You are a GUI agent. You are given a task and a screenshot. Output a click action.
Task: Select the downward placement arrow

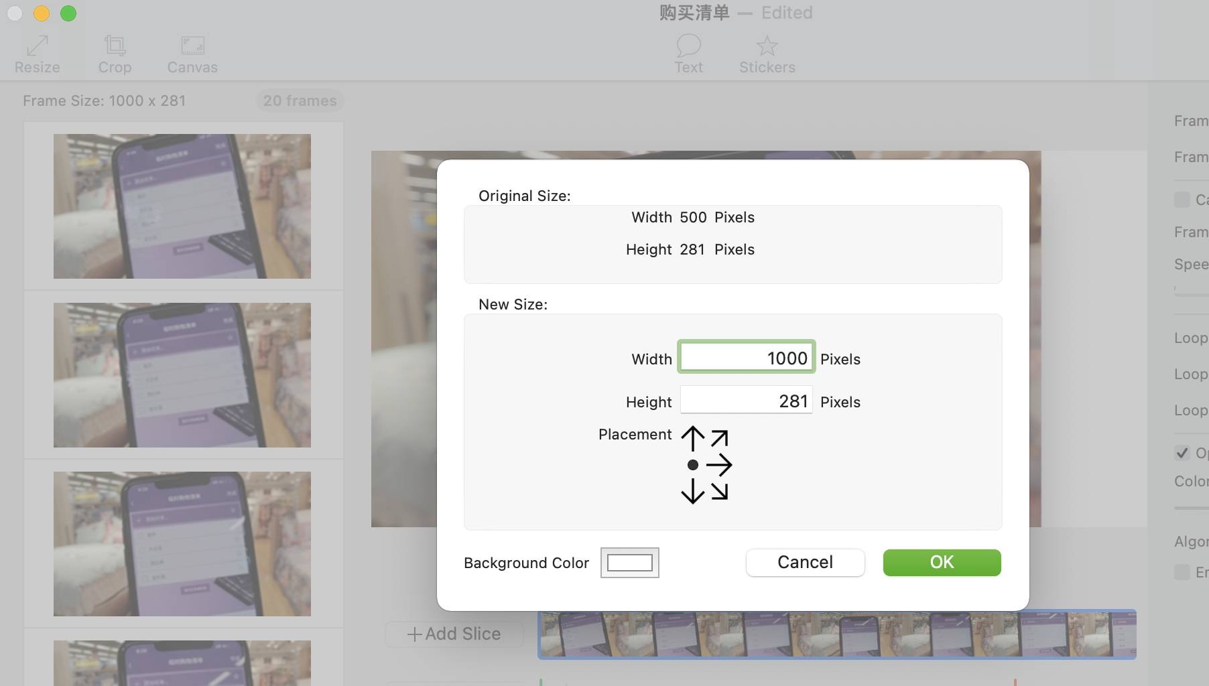click(x=692, y=492)
